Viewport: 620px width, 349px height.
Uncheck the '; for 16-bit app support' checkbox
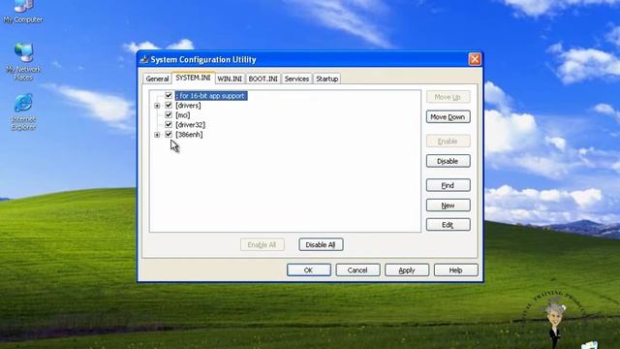(169, 96)
